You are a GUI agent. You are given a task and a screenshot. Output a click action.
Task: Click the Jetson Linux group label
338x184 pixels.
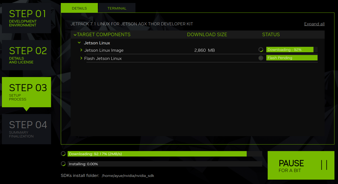click(97, 43)
